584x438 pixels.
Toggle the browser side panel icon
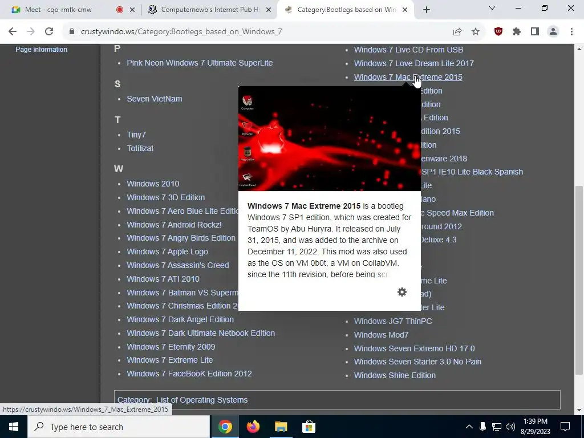[x=535, y=32]
